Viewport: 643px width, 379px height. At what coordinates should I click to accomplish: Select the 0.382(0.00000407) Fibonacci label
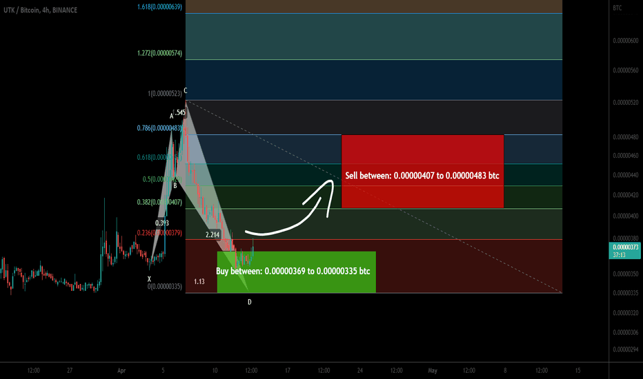tap(159, 202)
